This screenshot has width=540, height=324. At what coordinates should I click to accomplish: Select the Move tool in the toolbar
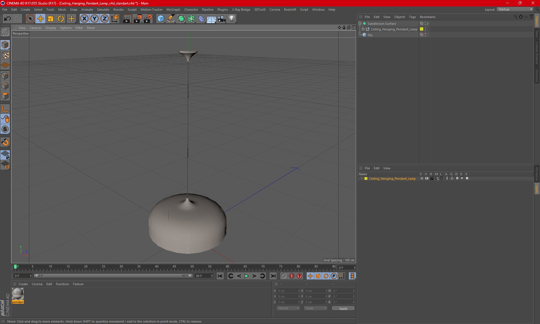(40, 19)
